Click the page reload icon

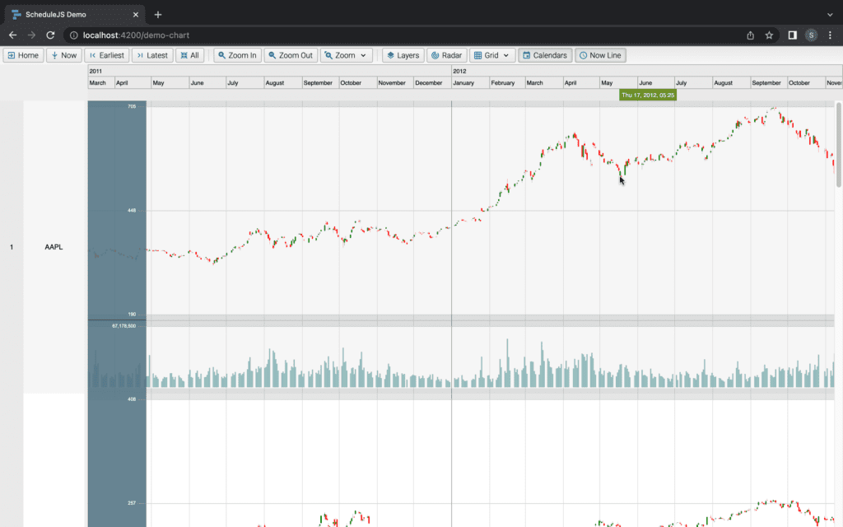click(50, 35)
